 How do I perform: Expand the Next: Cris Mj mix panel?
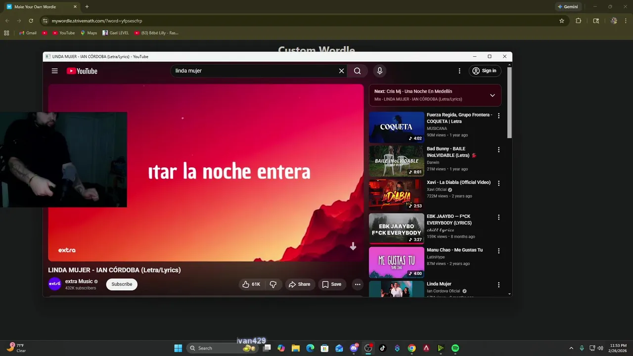[x=492, y=95]
